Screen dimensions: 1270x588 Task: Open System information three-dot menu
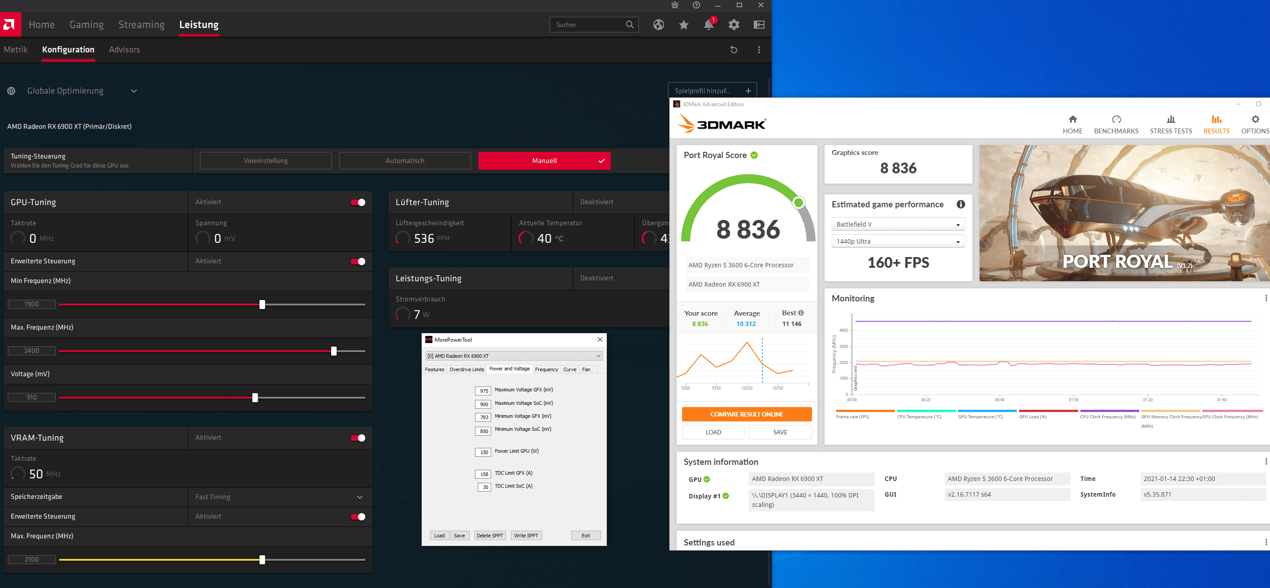point(1266,462)
